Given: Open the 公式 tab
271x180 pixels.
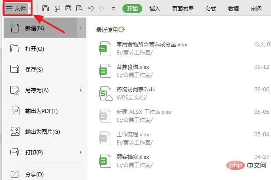Looking at the screenshot, I should (x=211, y=9).
